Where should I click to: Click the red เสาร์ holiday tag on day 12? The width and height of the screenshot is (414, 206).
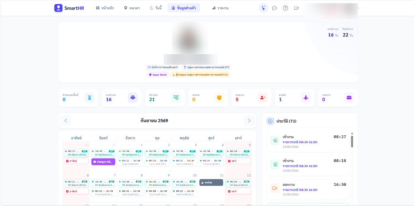[x=238, y=191]
